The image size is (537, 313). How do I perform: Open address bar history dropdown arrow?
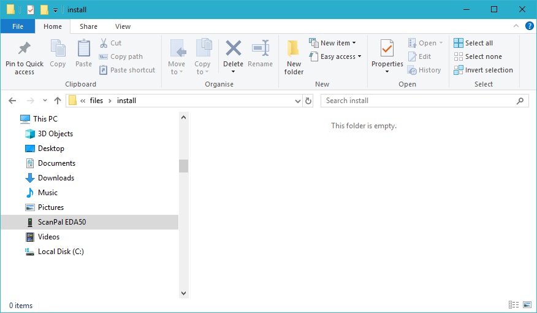(x=297, y=101)
